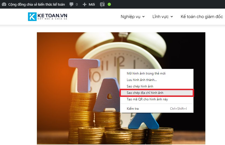Click the blue K logo icon

pyautogui.click(x=32, y=17)
